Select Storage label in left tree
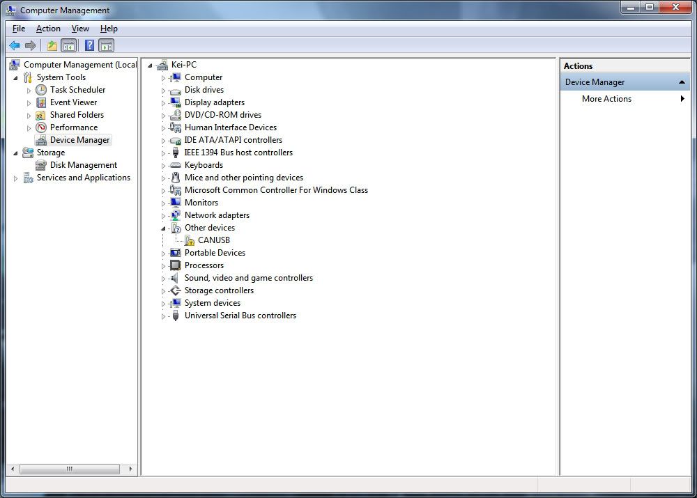The image size is (697, 498). coord(51,153)
